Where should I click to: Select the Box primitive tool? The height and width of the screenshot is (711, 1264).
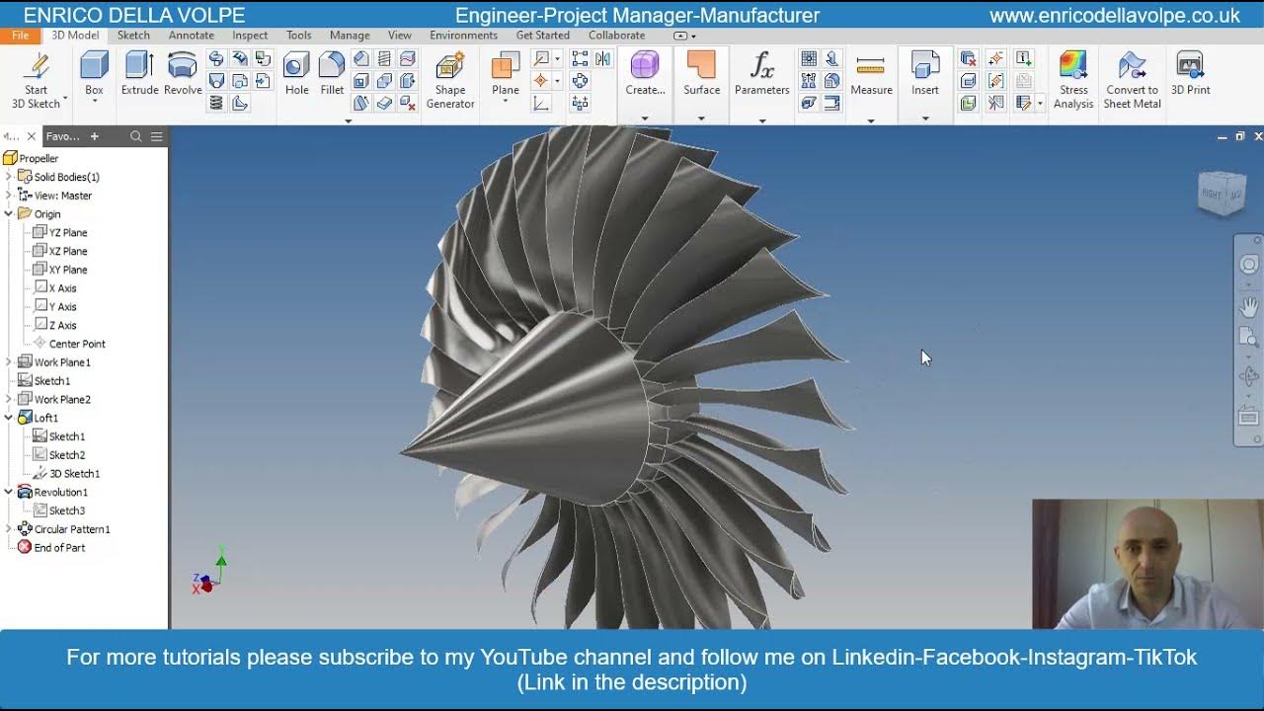tap(94, 74)
